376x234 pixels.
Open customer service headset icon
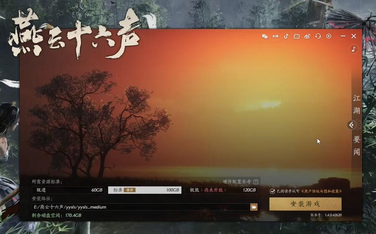[318, 36]
